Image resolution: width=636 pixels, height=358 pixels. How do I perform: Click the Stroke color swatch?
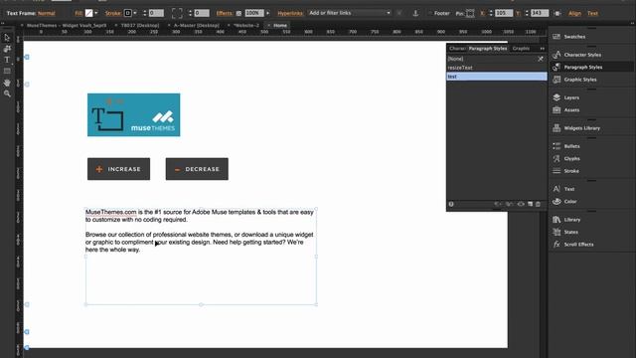[128, 13]
